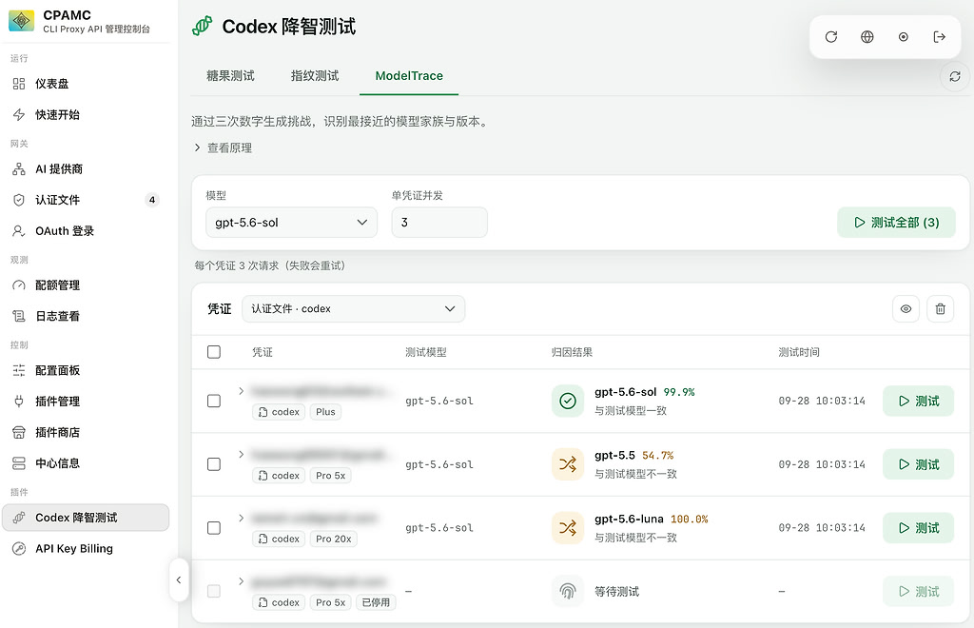Screen dimensions: 974x628
Task: Select the ModelTrace tab
Action: [x=409, y=76]
